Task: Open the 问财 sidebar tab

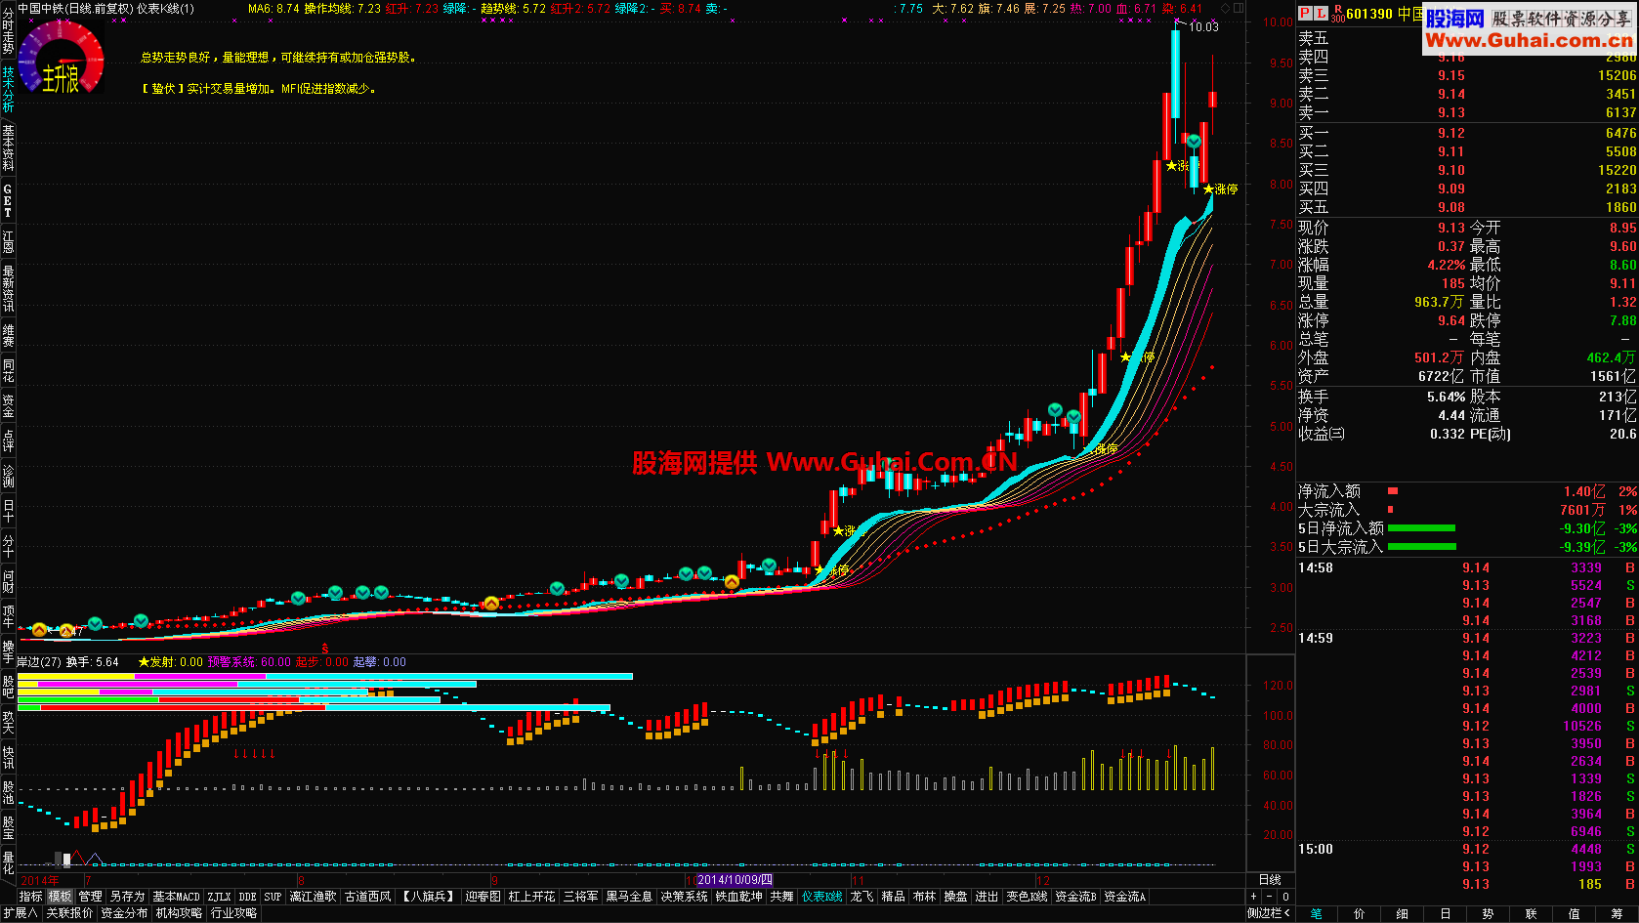Action: tap(8, 581)
